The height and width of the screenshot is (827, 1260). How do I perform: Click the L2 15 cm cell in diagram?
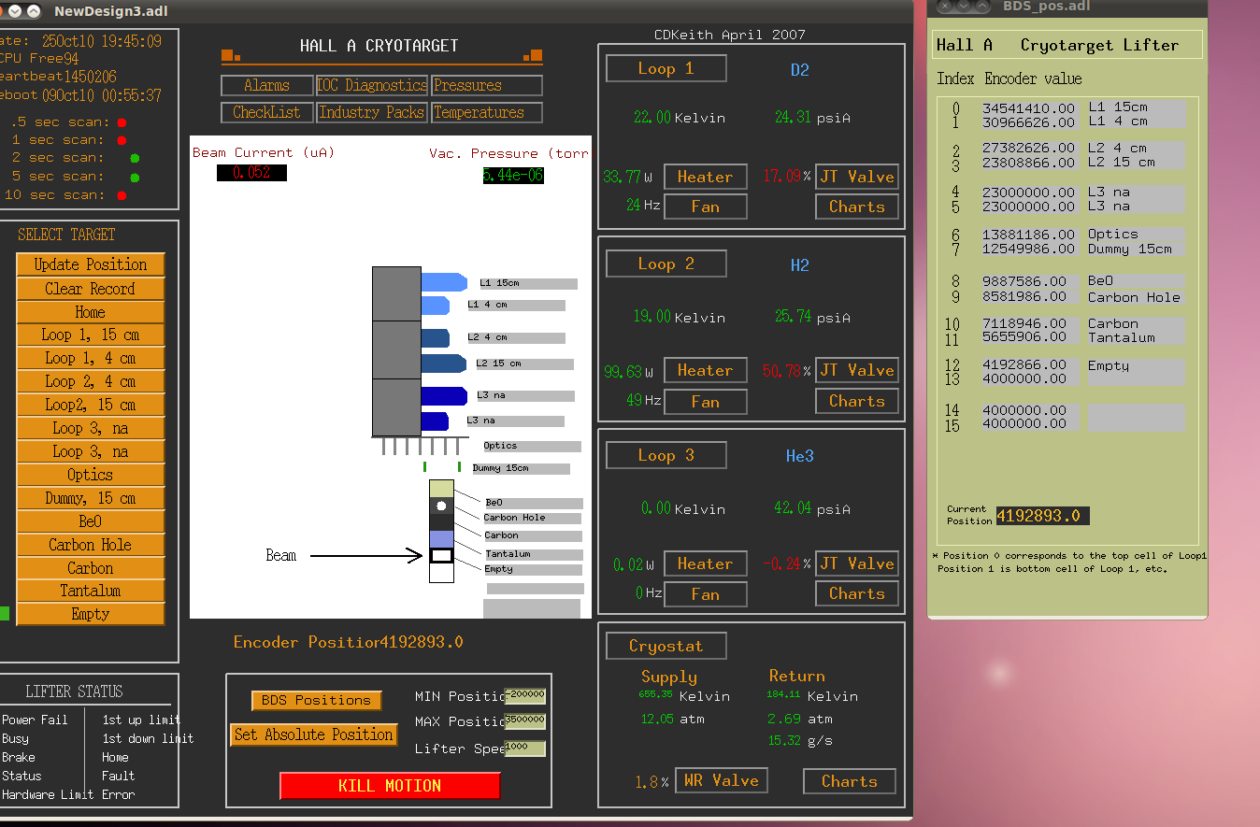pos(444,364)
